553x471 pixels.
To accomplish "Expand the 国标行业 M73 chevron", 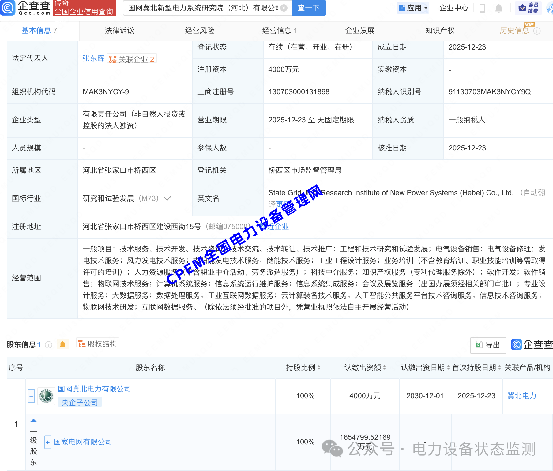I will click(x=167, y=198).
